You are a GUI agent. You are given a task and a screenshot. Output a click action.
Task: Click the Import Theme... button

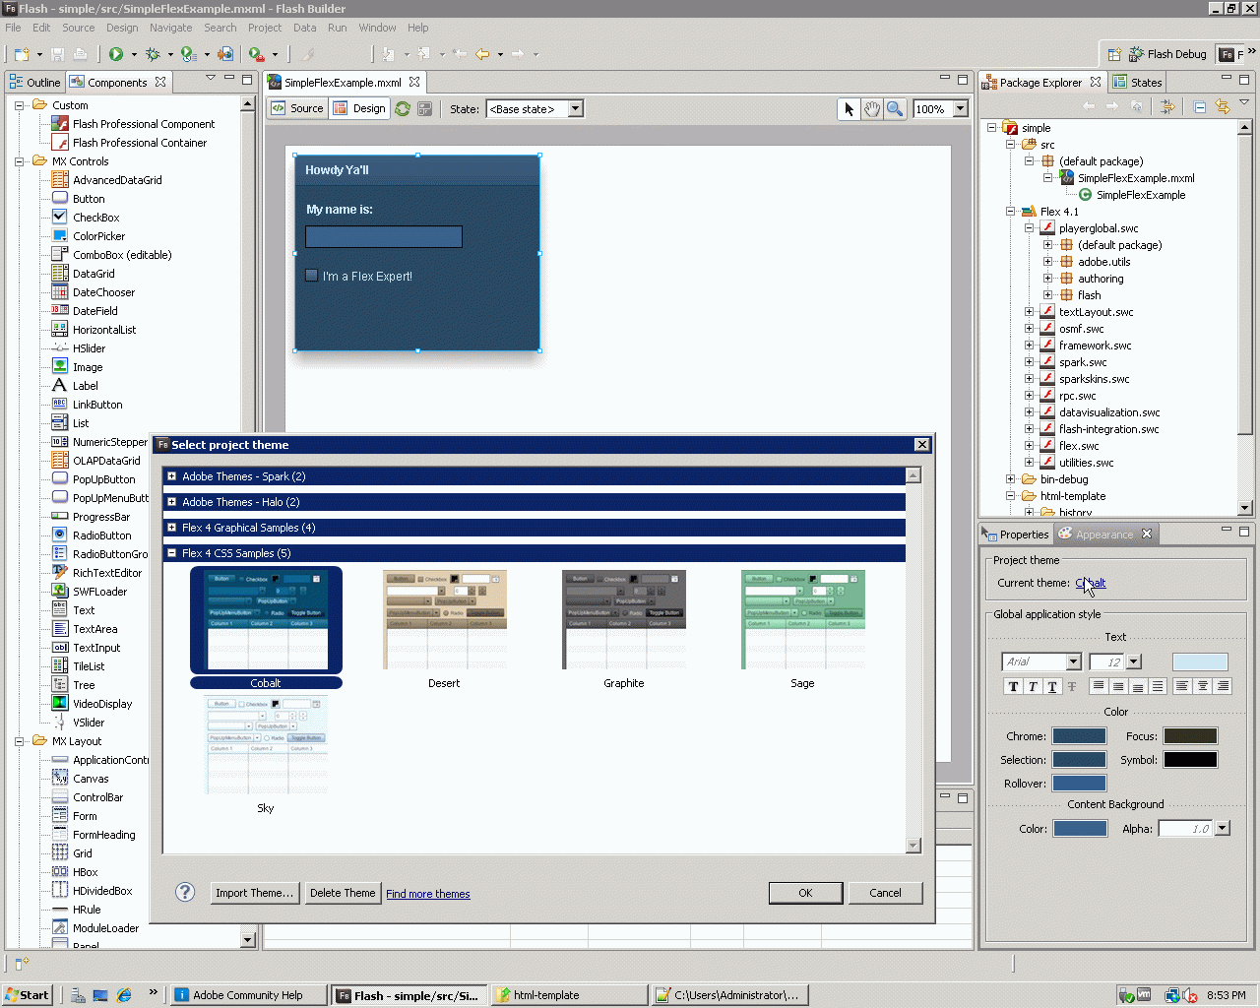click(x=255, y=893)
